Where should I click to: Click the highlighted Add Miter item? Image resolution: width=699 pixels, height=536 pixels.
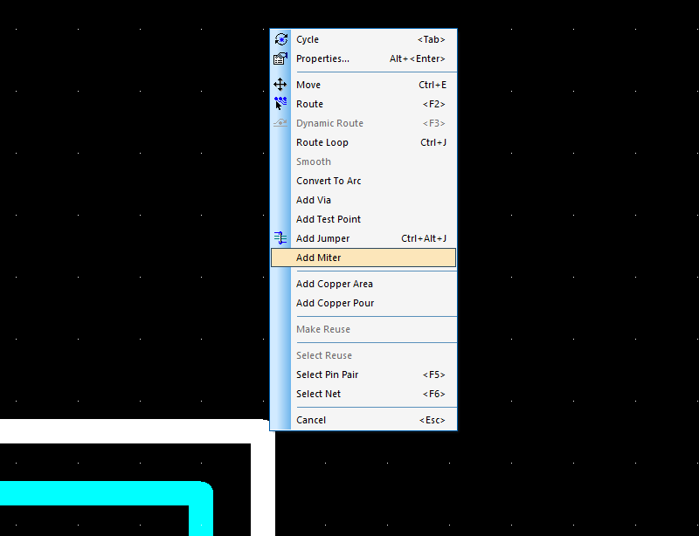tap(319, 258)
